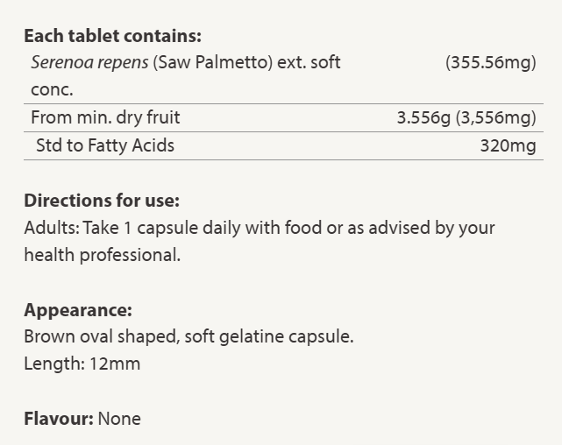Image resolution: width=562 pixels, height=445 pixels.
Task: Click the word "Adults:" in directions
Action: point(52,228)
